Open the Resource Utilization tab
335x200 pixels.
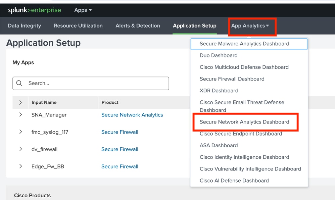(78, 26)
